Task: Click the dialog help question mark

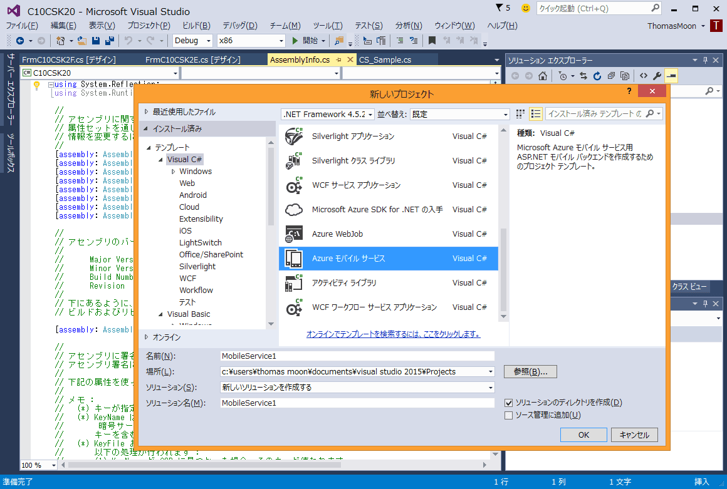Action: tap(629, 91)
